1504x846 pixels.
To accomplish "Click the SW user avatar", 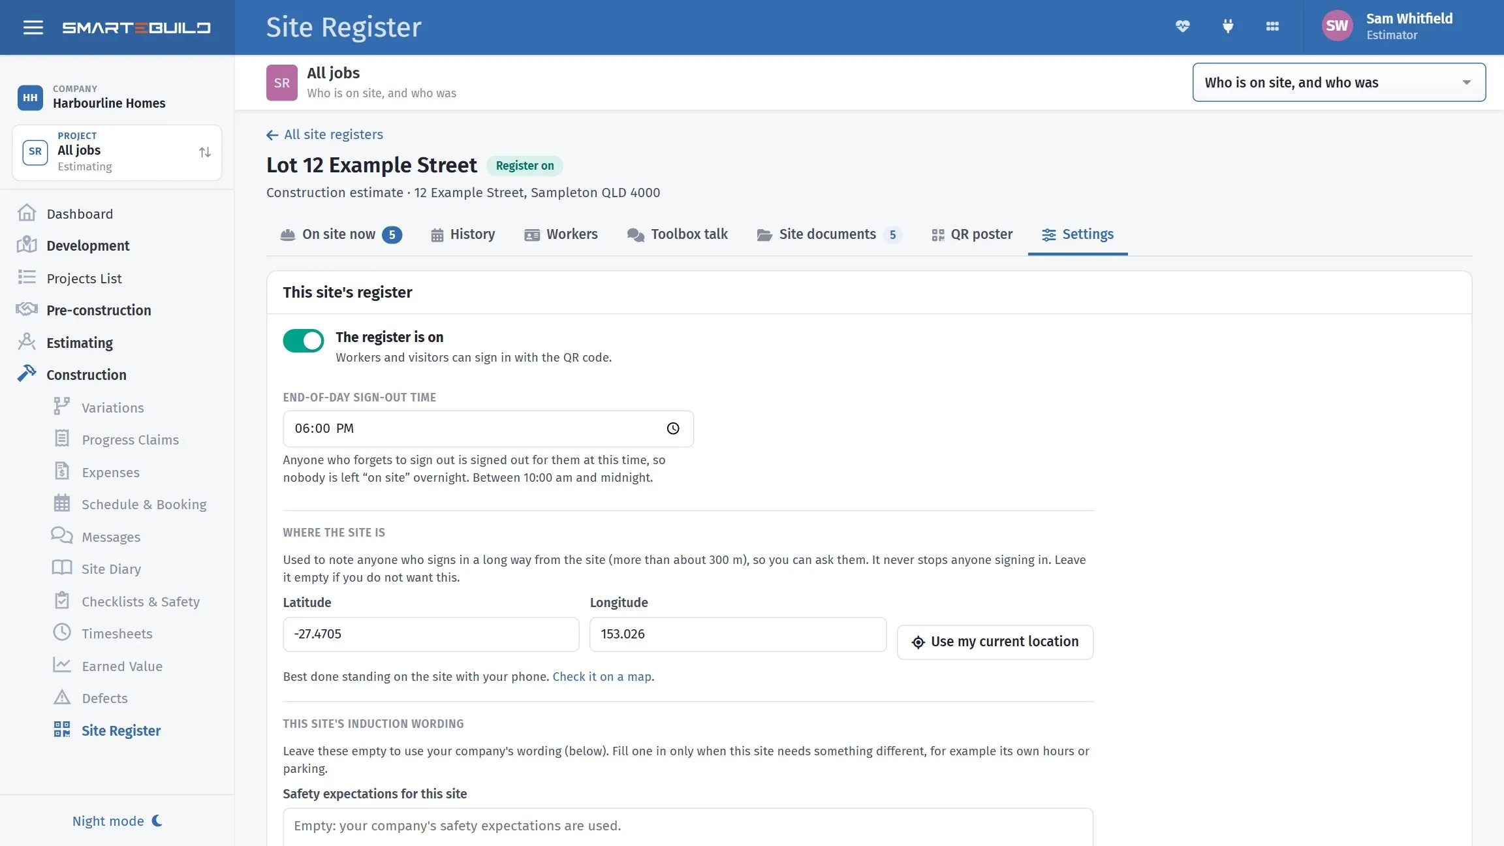I will (x=1337, y=26).
